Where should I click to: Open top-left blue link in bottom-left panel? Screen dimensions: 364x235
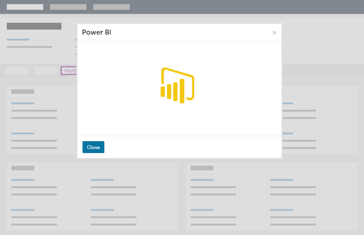coord(23,180)
